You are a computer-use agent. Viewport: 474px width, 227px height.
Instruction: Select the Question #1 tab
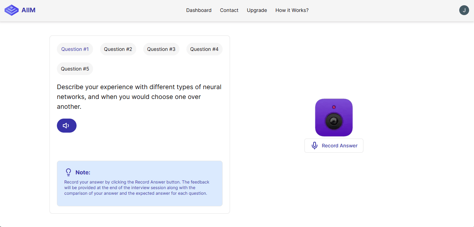tap(75, 49)
